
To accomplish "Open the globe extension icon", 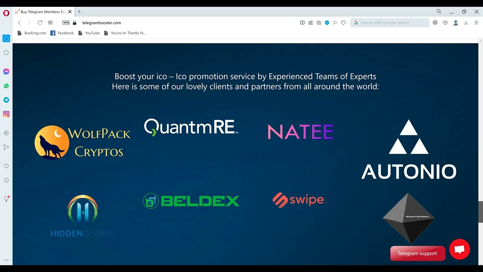I will pos(435,23).
